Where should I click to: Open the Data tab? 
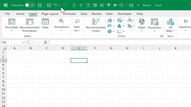[84, 14]
